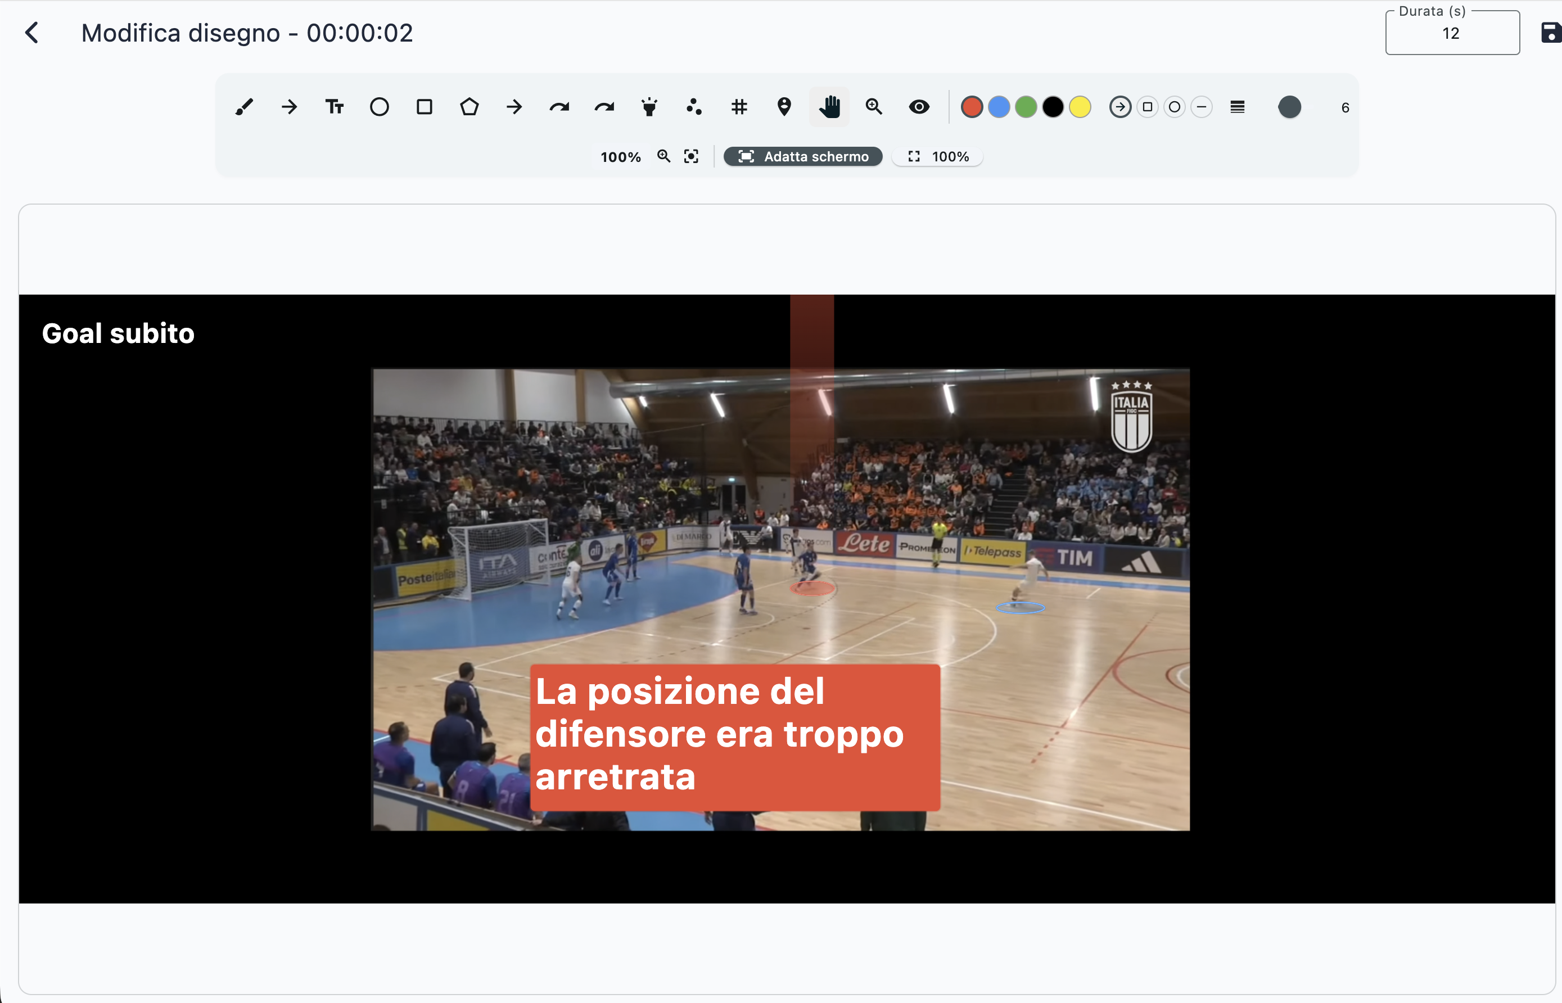The image size is (1562, 1003).
Task: Toggle the eye visibility tool
Action: [919, 107]
